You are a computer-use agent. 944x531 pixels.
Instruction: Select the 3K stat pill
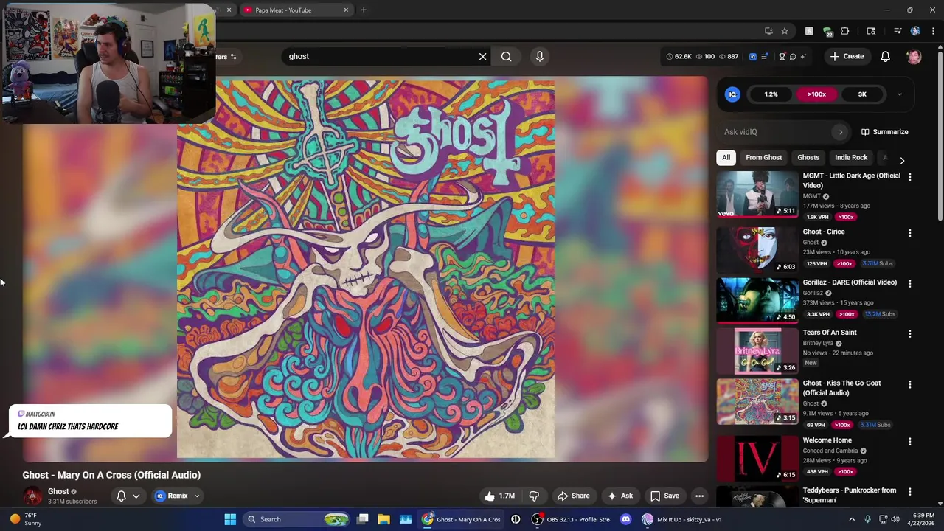[862, 94]
